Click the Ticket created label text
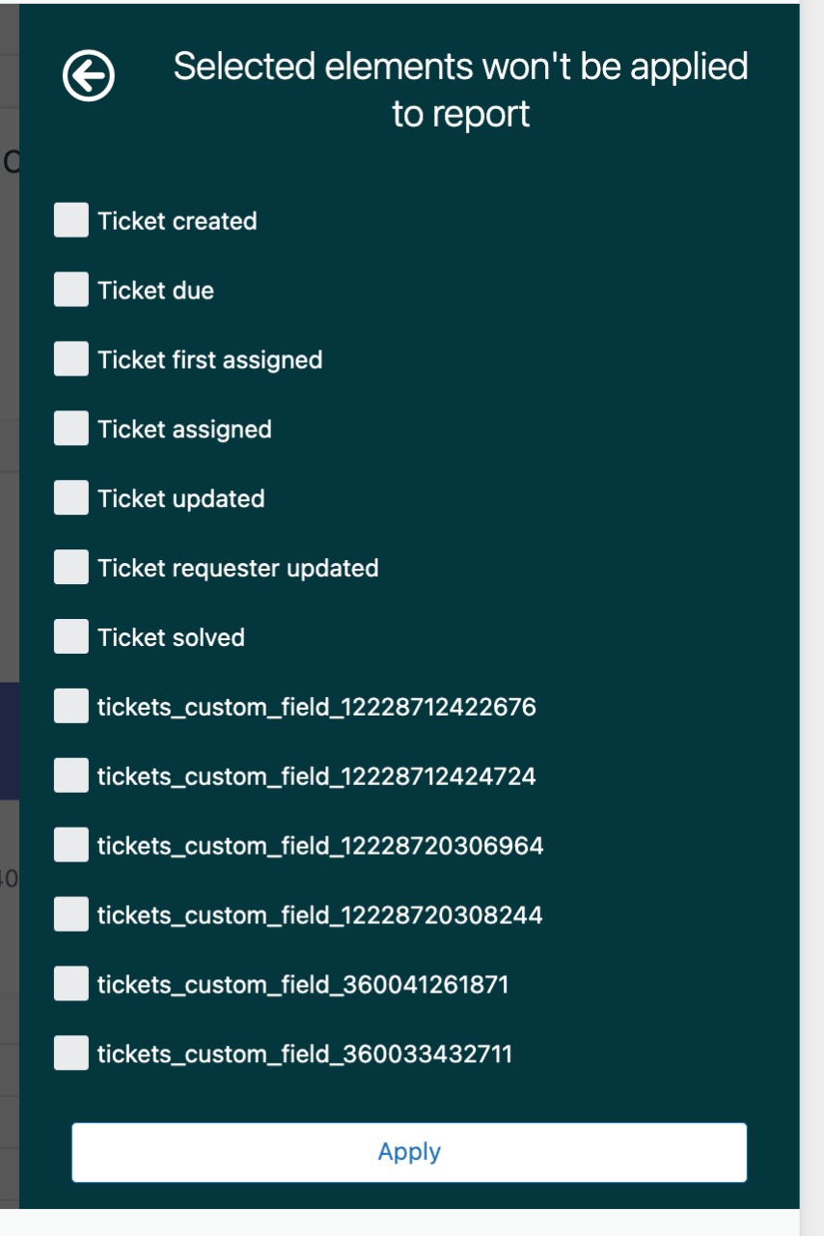The width and height of the screenshot is (824, 1236). (x=177, y=221)
